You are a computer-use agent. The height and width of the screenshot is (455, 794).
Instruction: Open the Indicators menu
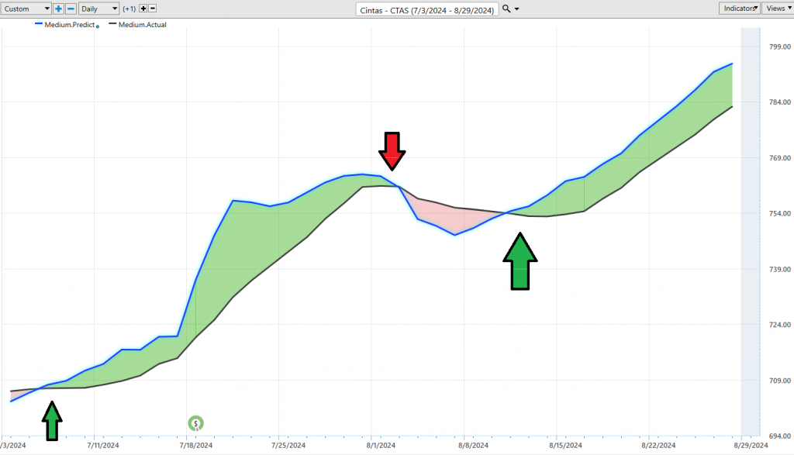click(738, 9)
